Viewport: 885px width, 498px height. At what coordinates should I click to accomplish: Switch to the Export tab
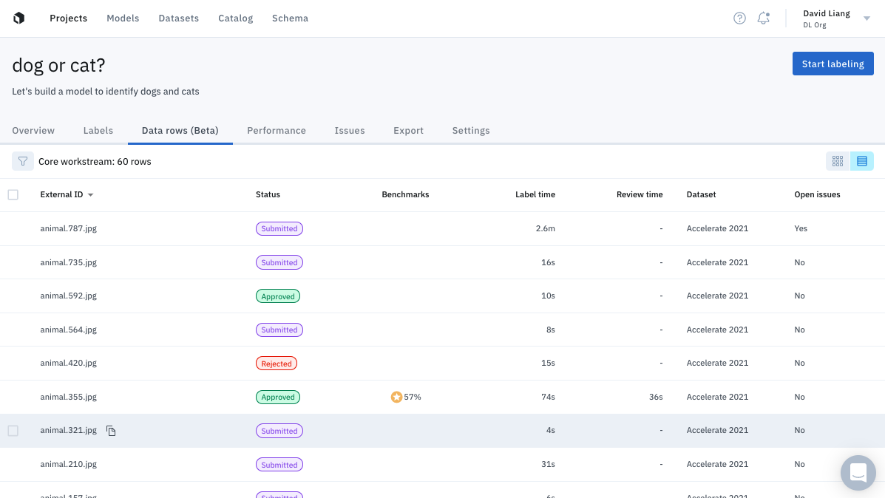pyautogui.click(x=408, y=130)
